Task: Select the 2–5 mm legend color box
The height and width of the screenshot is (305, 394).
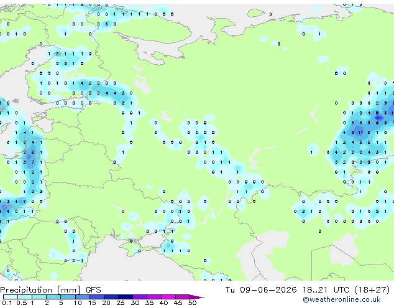Action: point(53,297)
